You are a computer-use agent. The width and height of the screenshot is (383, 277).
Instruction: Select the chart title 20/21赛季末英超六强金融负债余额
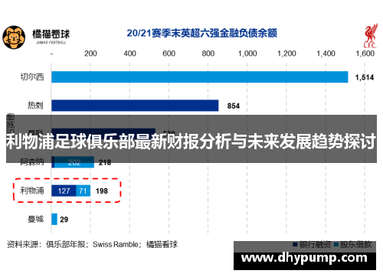[x=201, y=33]
